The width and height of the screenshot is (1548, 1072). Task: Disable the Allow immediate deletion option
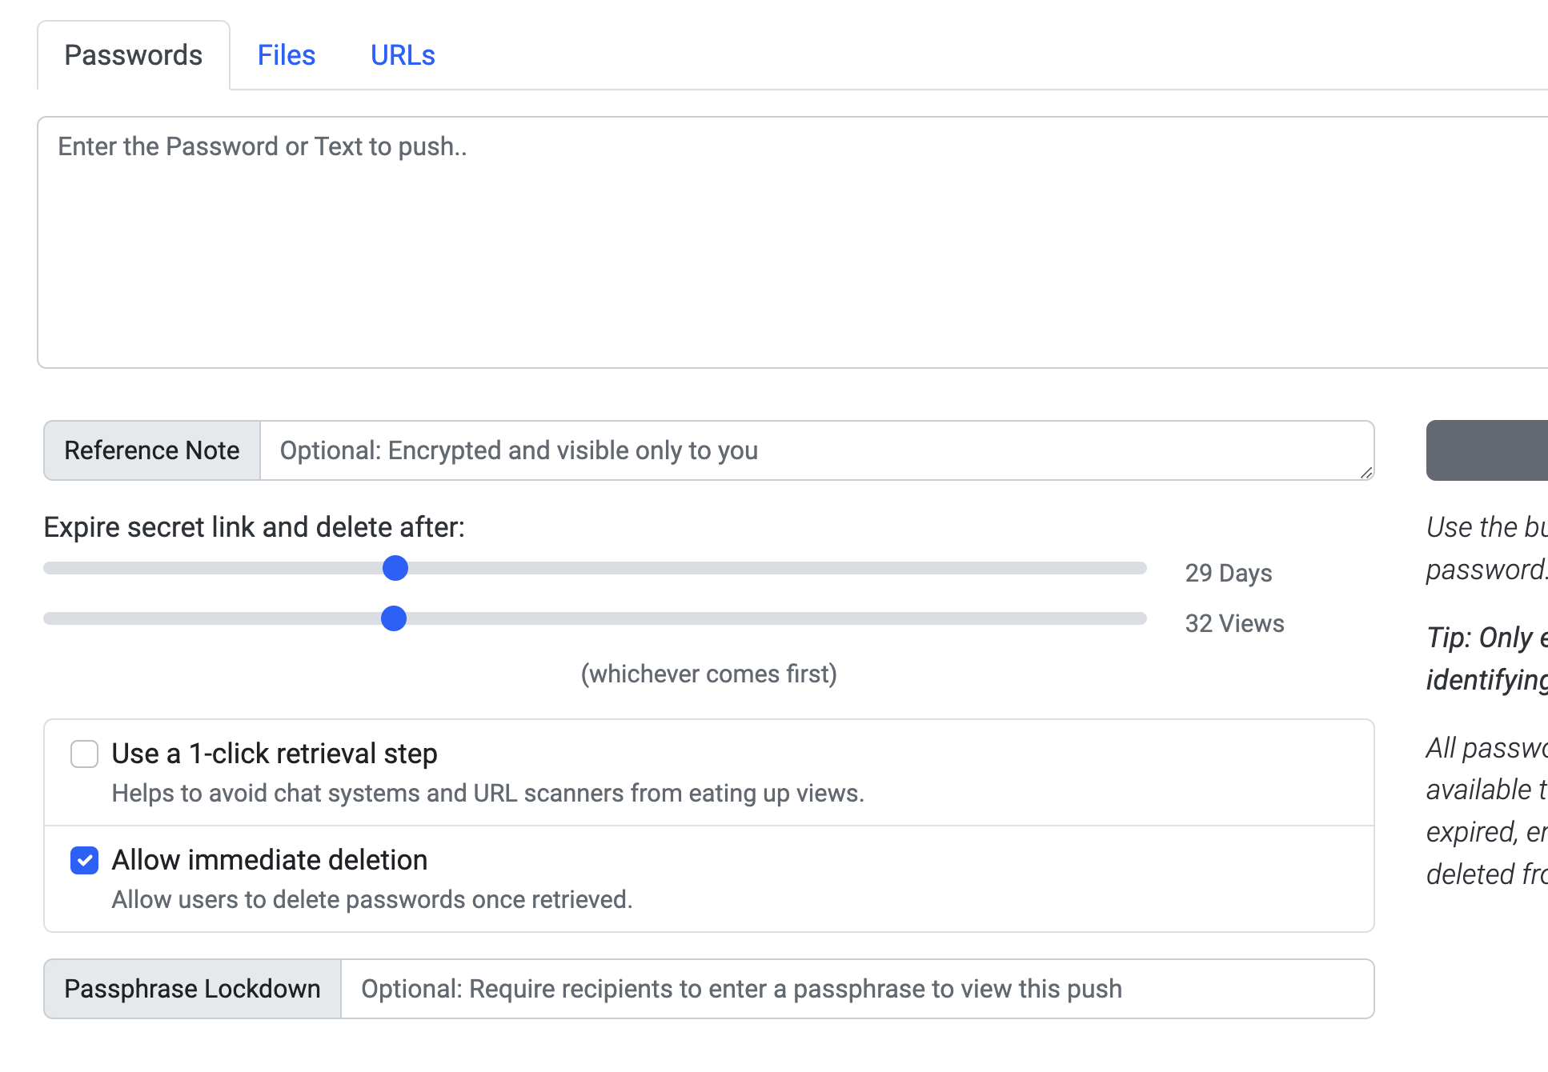pyautogui.click(x=83, y=860)
